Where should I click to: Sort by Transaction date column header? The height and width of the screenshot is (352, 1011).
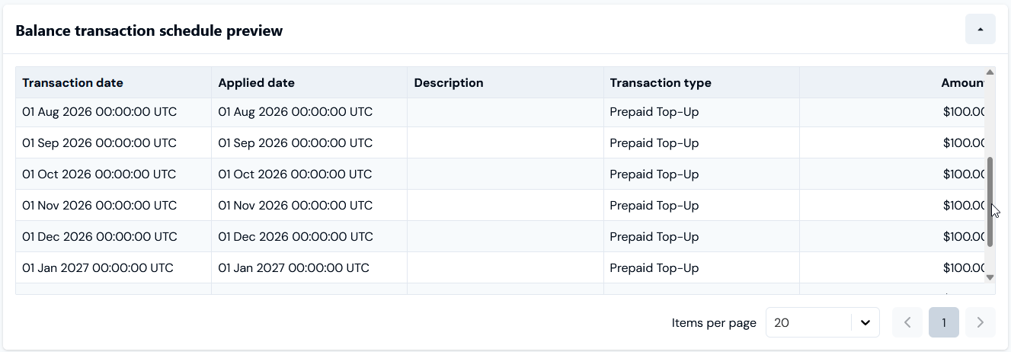114,82
